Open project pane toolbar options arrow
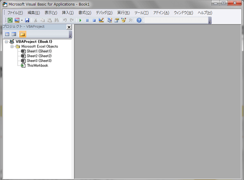244x180 pixels. click(x=71, y=34)
